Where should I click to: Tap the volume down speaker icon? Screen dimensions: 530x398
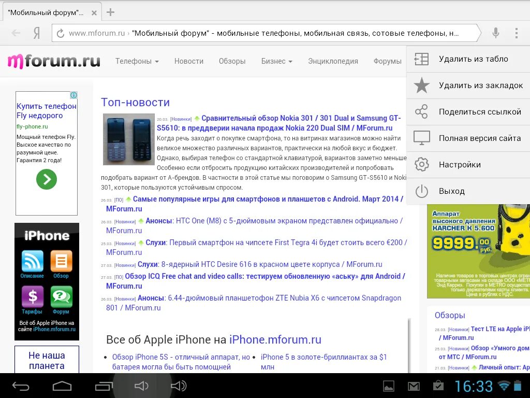pos(141,386)
